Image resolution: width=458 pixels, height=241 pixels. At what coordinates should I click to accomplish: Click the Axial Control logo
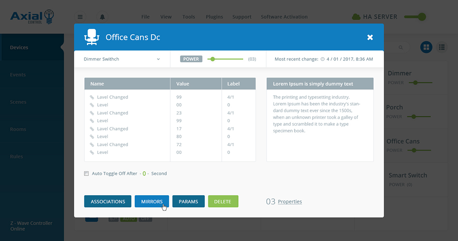pos(32,17)
